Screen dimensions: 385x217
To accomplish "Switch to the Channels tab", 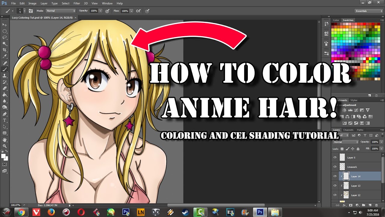I will click(348, 130).
